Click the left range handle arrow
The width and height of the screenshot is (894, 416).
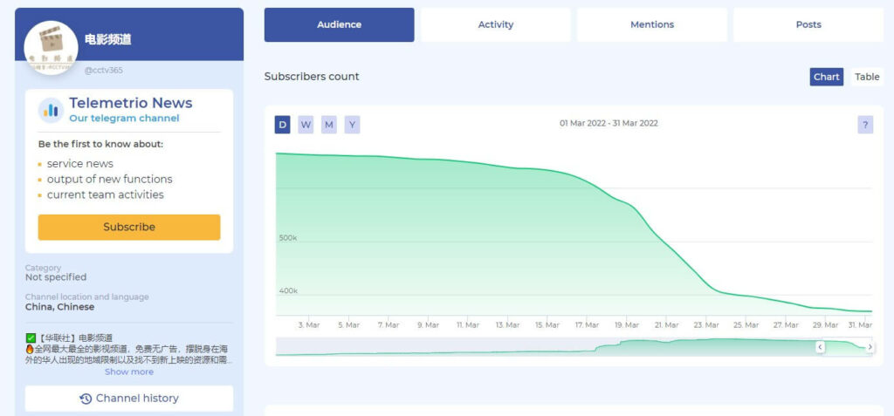point(820,346)
